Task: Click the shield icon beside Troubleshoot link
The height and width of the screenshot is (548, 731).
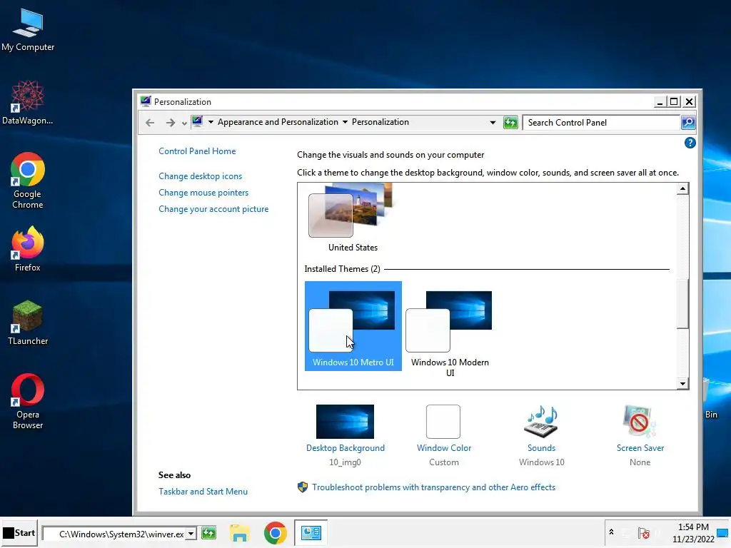Action: pyautogui.click(x=303, y=487)
